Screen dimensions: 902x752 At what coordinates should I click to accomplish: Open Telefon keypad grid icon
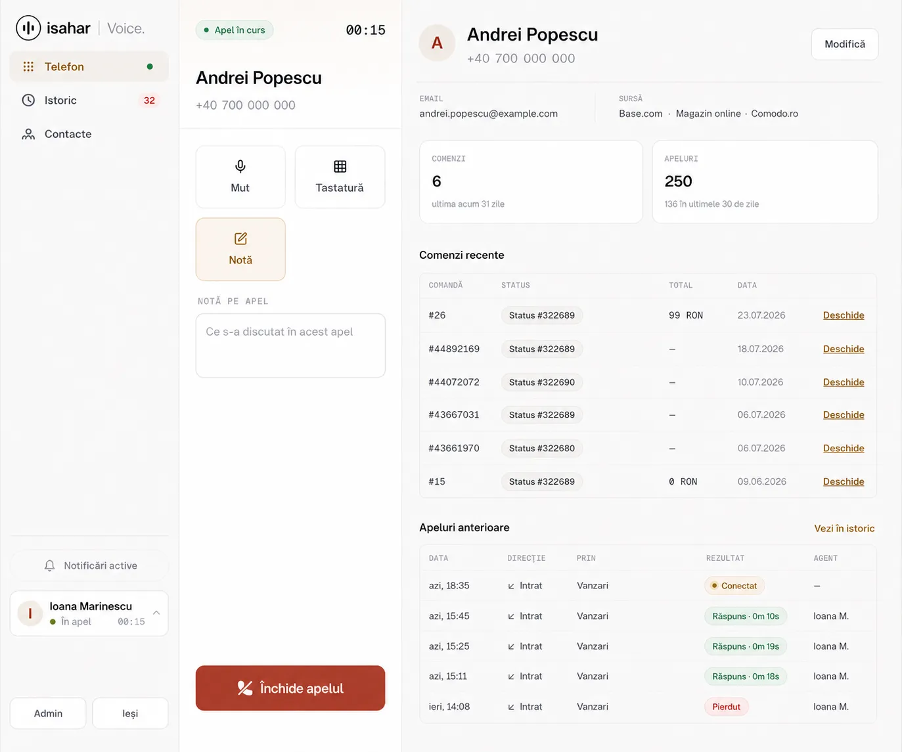28,66
